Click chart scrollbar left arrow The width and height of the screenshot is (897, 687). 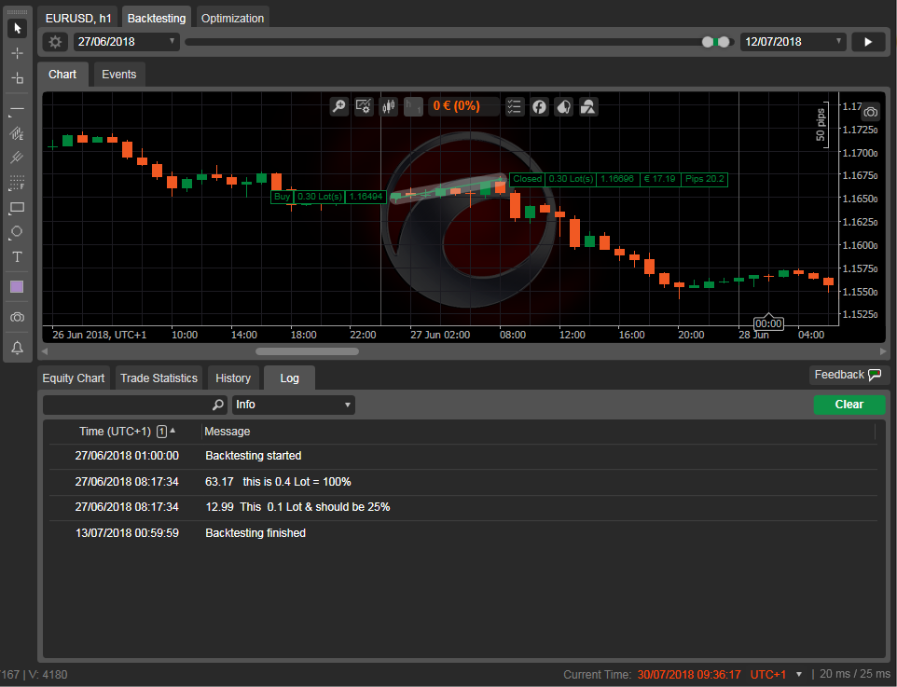pyautogui.click(x=45, y=351)
